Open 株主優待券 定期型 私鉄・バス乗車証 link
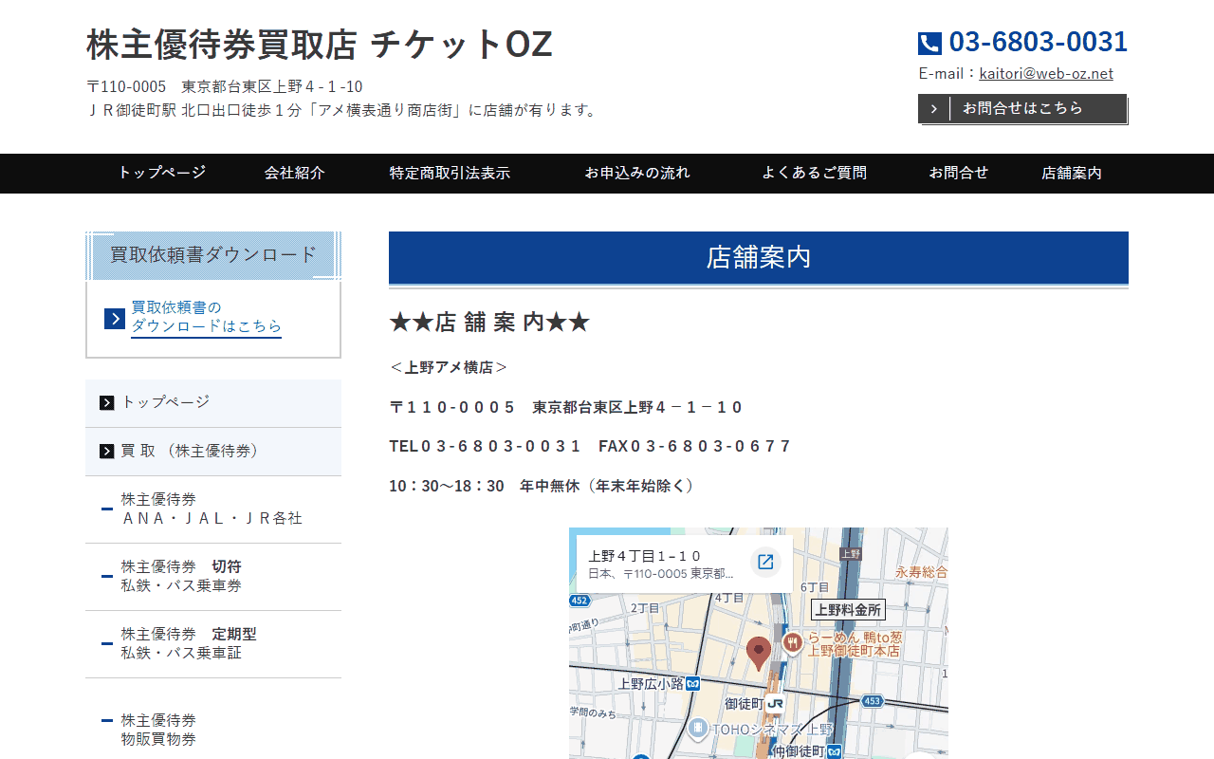1214x759 pixels. [213, 644]
